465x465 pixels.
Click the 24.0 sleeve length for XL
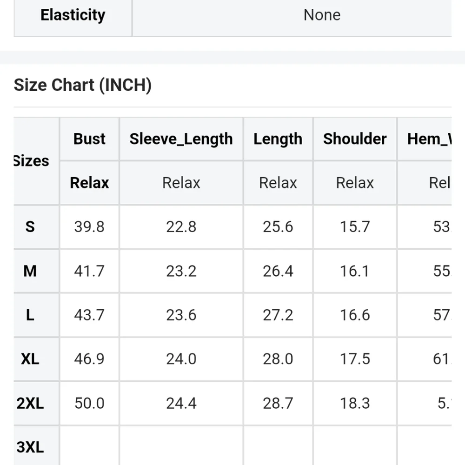click(181, 359)
